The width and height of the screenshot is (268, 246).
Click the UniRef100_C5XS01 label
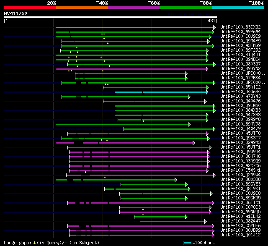pyautogui.click(x=240, y=170)
